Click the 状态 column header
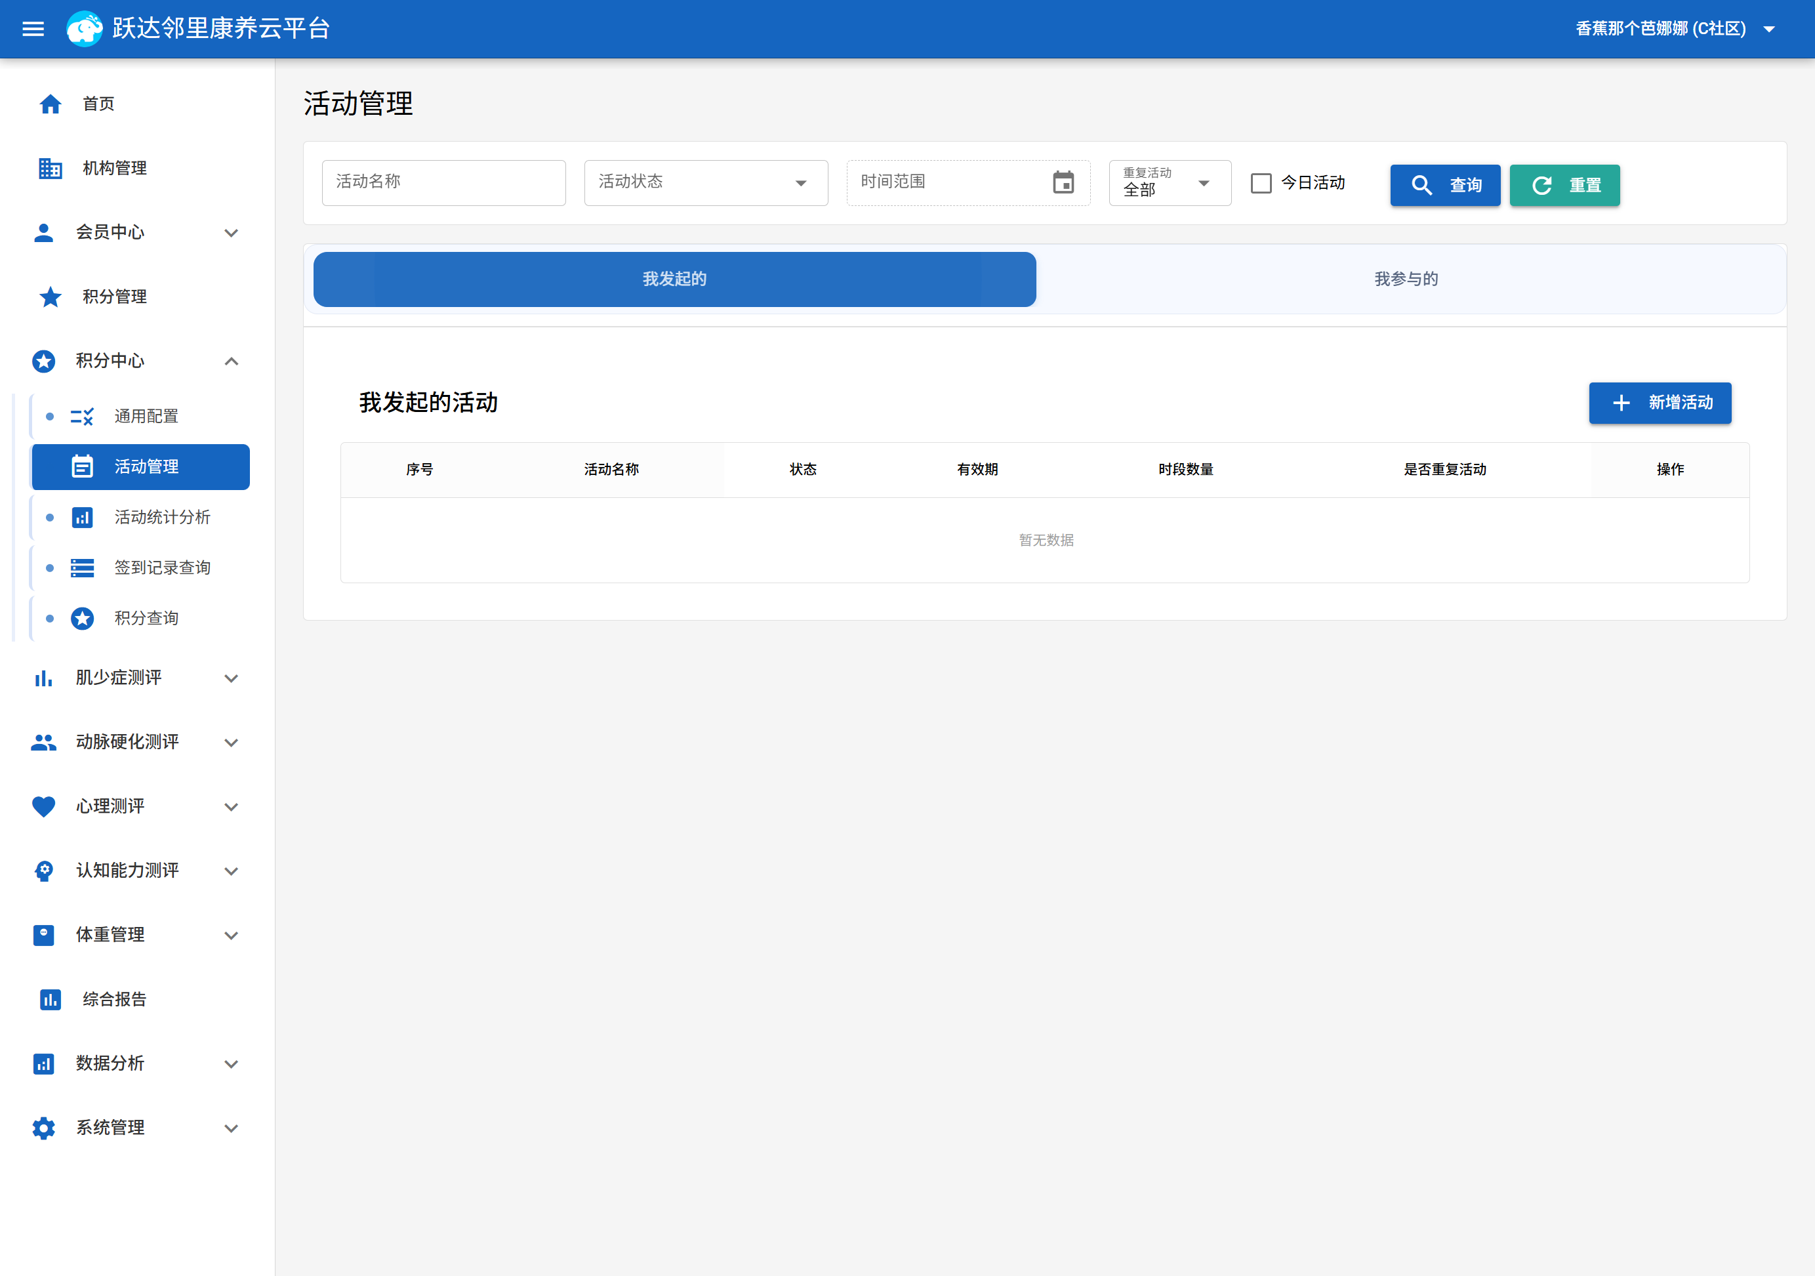1815x1276 pixels. point(802,470)
